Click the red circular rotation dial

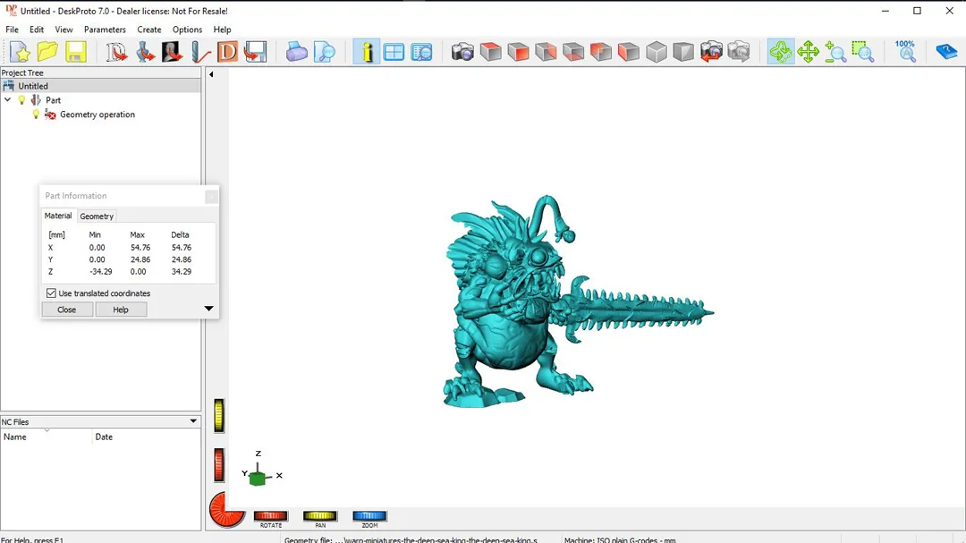[x=225, y=510]
